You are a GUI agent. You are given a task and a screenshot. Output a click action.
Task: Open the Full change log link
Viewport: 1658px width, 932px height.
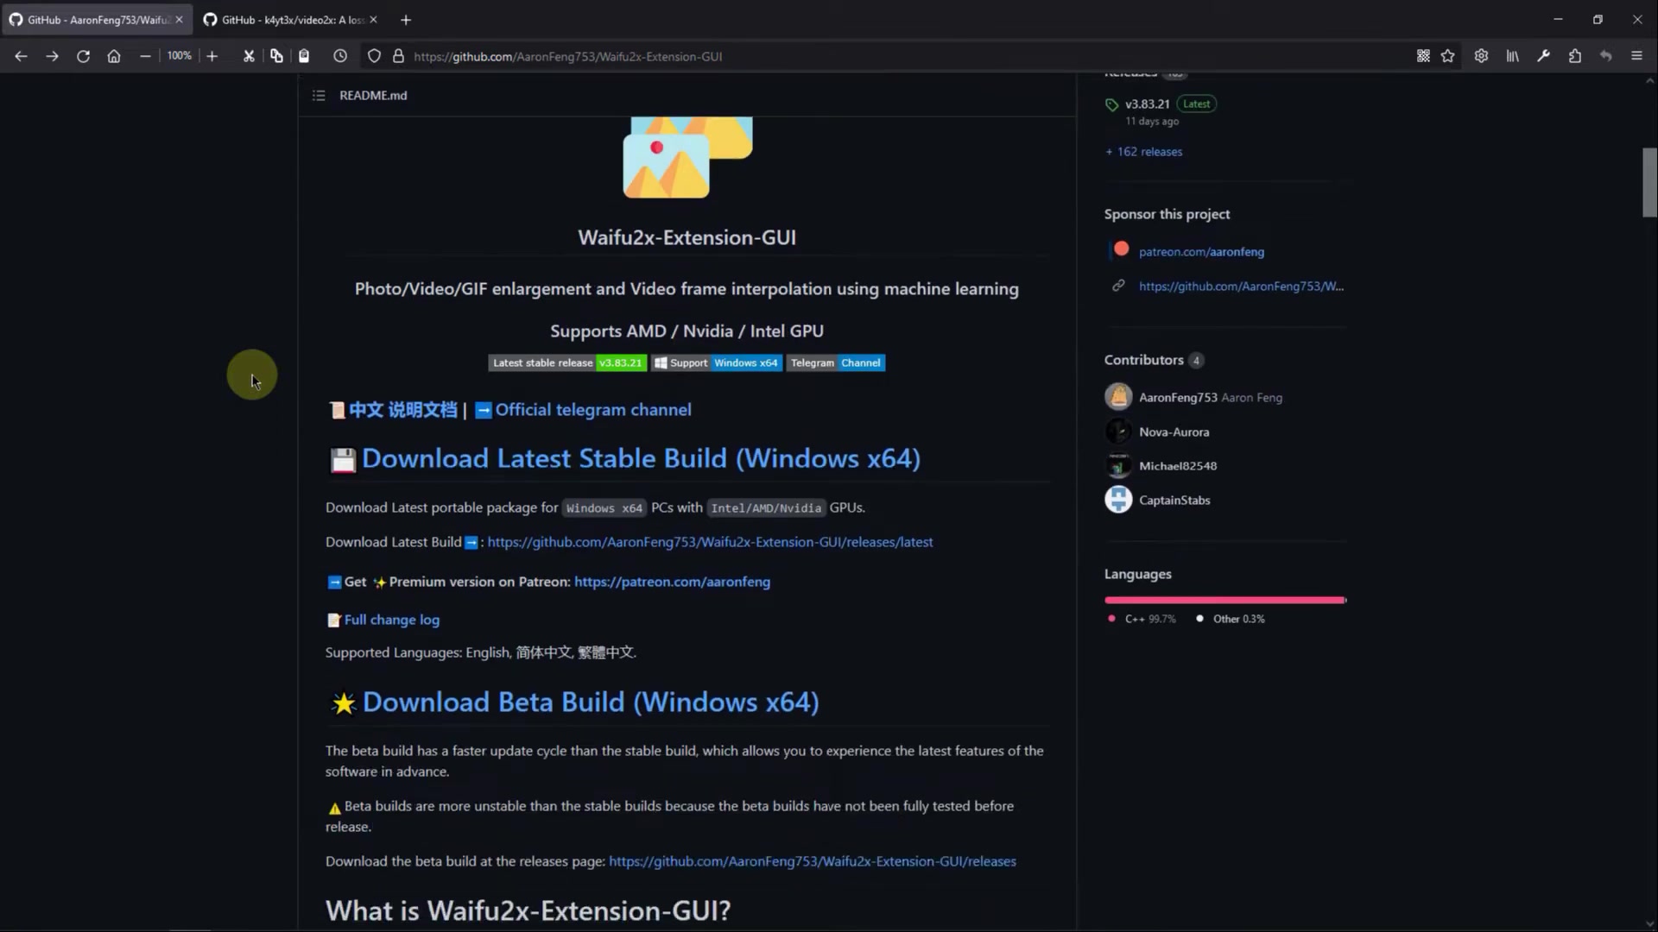point(391,620)
